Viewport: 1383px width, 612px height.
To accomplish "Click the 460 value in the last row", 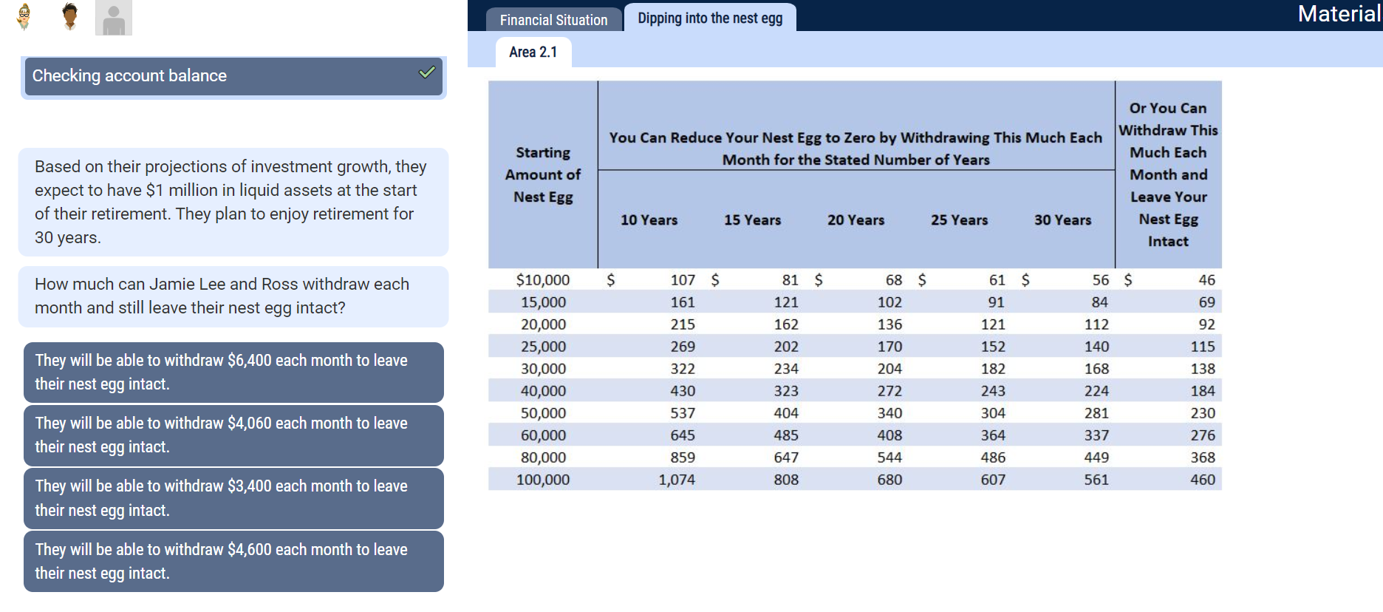I will pos(1202,479).
